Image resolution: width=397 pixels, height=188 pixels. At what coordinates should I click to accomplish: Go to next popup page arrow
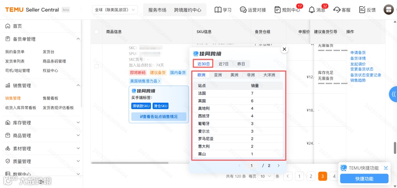pyautogui.click(x=279, y=166)
